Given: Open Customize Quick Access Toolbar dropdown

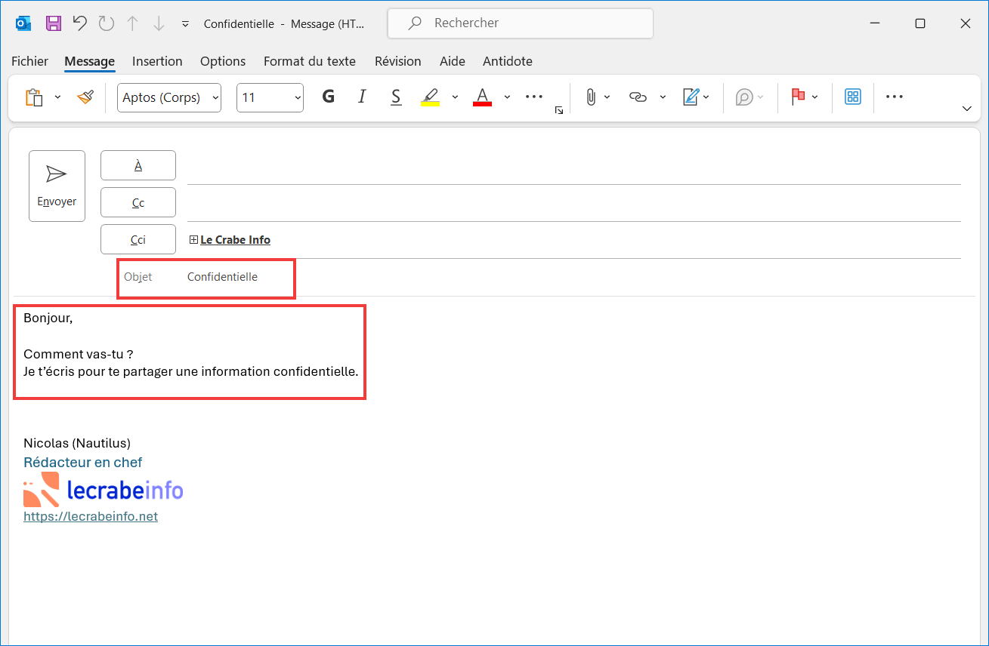Looking at the screenshot, I should (185, 24).
